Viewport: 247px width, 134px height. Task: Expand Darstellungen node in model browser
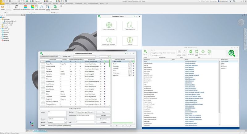[x=1, y=19]
